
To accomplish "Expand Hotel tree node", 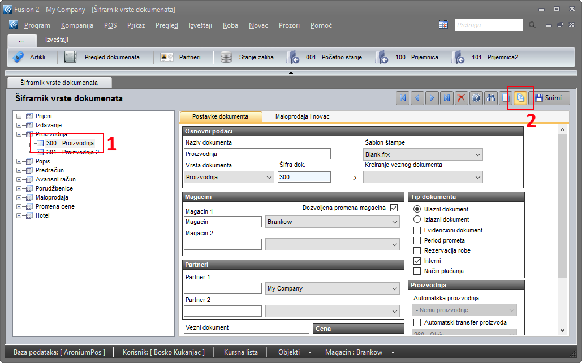I will click(19, 215).
